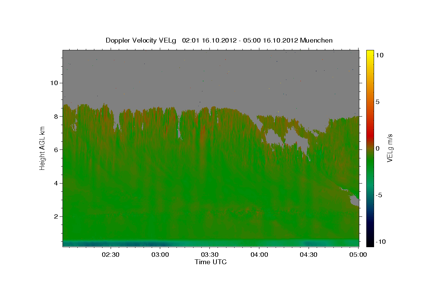This screenshot has height=296, width=444.
Task: Click the 03:00 time tick label
Action: (160, 255)
